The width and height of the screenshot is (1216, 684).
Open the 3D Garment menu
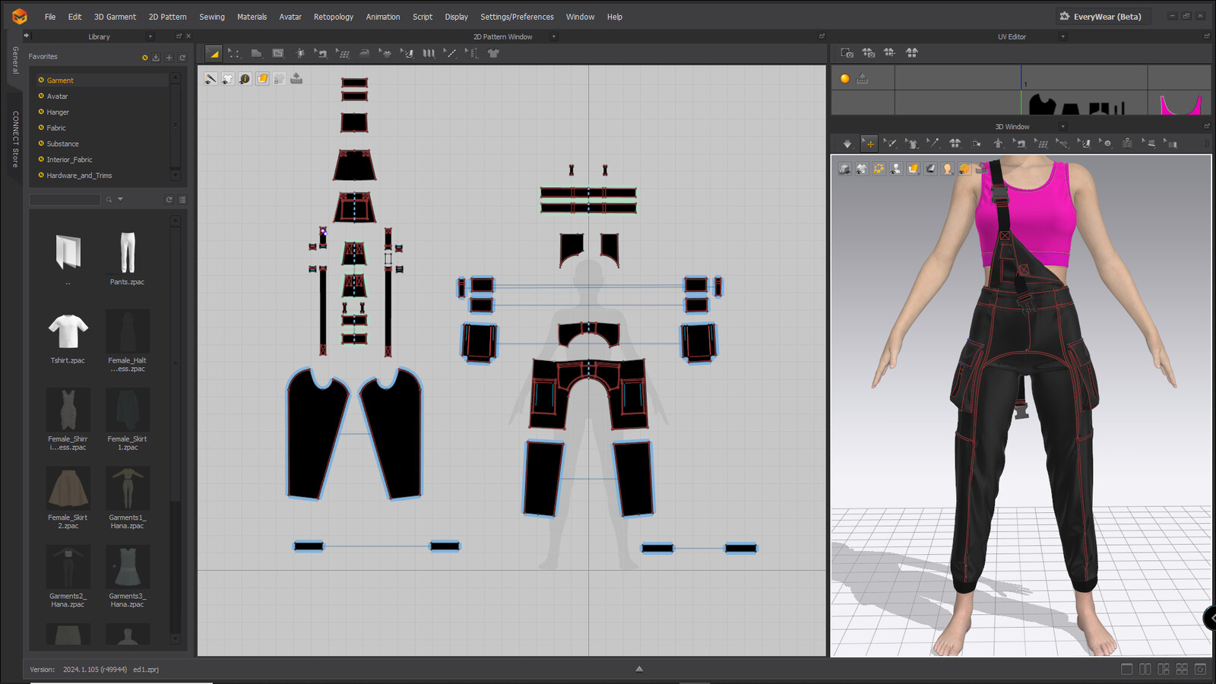coord(115,17)
